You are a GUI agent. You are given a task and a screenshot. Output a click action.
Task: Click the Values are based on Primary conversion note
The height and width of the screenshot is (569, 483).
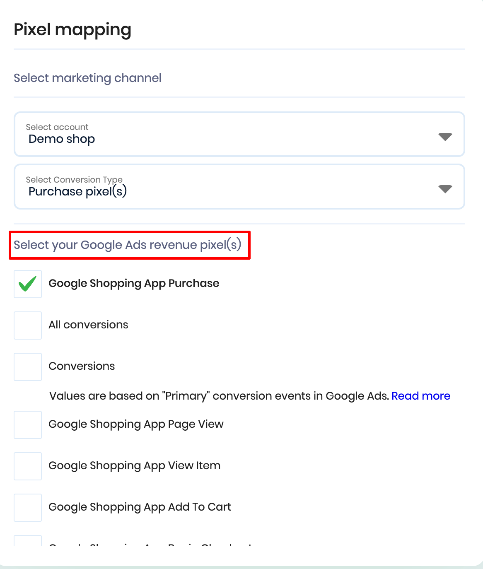tap(219, 396)
